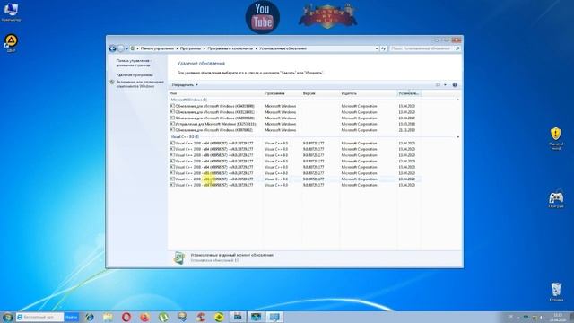Image resolution: width=574 pixels, height=323 pixels.
Task: Click the yellow-green taskbar icon beside running windows
Action: (219, 317)
